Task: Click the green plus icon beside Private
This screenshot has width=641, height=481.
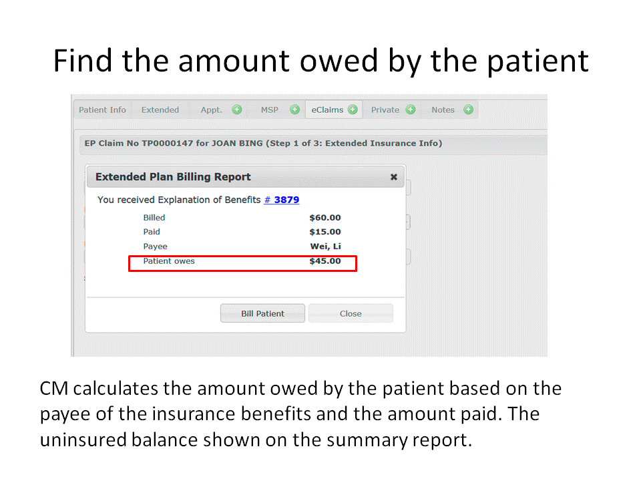Action: tap(410, 110)
